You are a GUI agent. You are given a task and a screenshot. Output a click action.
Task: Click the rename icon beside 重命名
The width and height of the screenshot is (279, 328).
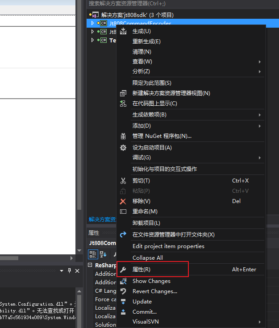coord(123,212)
